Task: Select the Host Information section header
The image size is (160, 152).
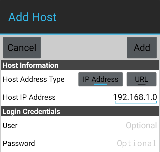Action: coord(80,65)
